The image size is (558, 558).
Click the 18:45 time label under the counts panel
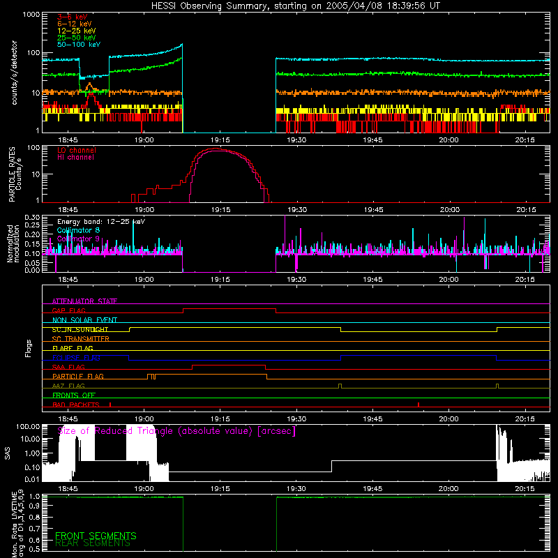click(68, 140)
